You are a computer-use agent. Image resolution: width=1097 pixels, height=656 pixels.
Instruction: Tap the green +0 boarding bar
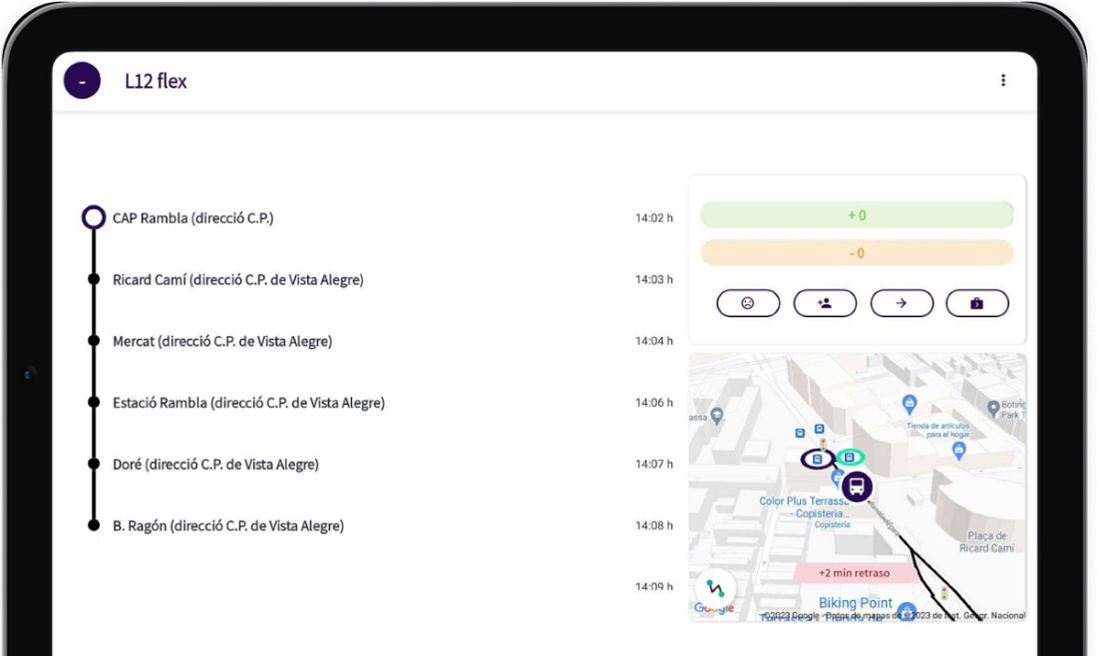(857, 214)
